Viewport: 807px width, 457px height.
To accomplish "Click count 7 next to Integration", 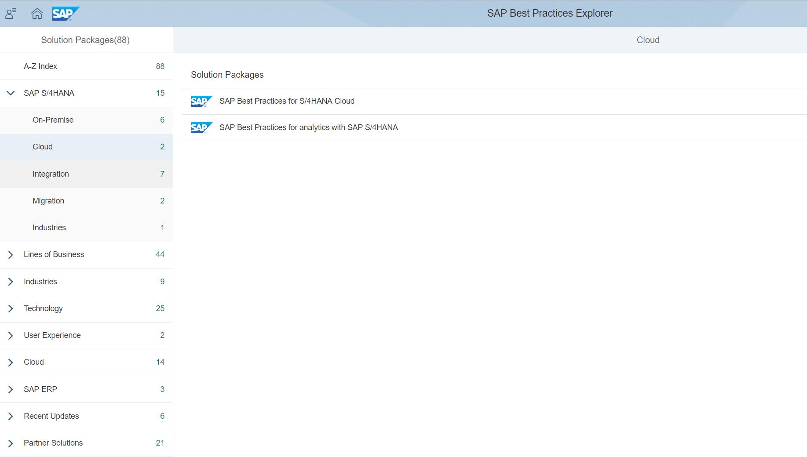I will (162, 174).
